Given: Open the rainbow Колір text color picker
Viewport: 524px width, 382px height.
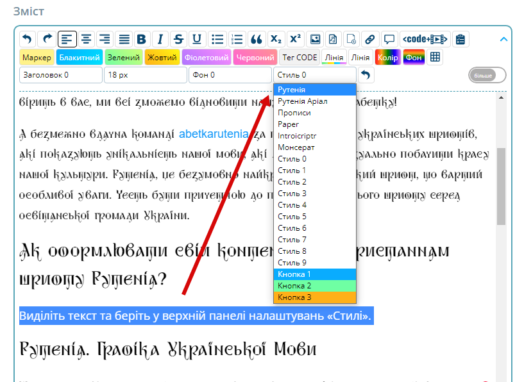Looking at the screenshot, I should 387,58.
